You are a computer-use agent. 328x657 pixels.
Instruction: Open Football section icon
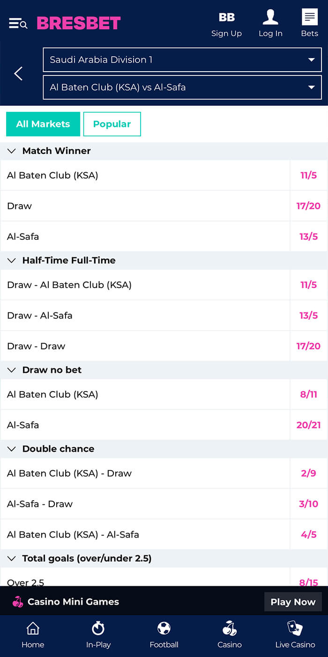pos(164,627)
